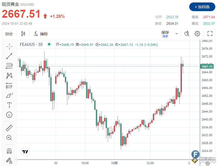Open the candlestick chart style selector
218x166 pixels.
pos(23,34)
